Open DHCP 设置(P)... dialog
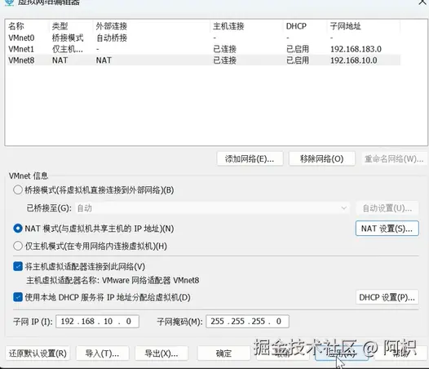429x369 pixels. (387, 297)
